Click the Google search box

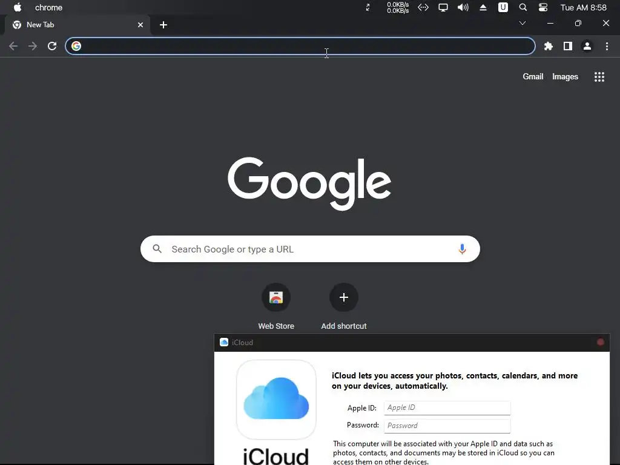[x=311, y=249]
